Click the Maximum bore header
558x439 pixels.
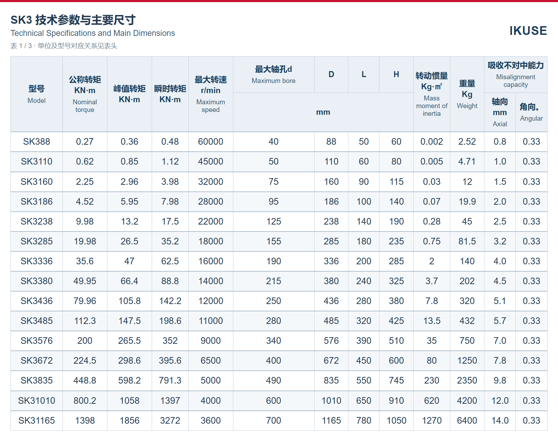(273, 75)
